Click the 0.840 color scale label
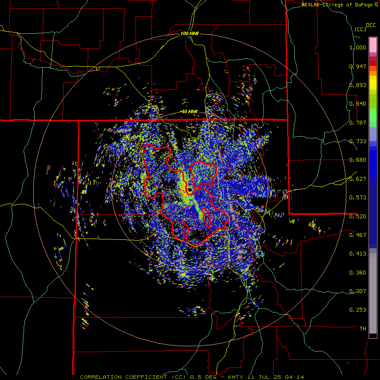This screenshot has width=380, height=380. coord(358,104)
